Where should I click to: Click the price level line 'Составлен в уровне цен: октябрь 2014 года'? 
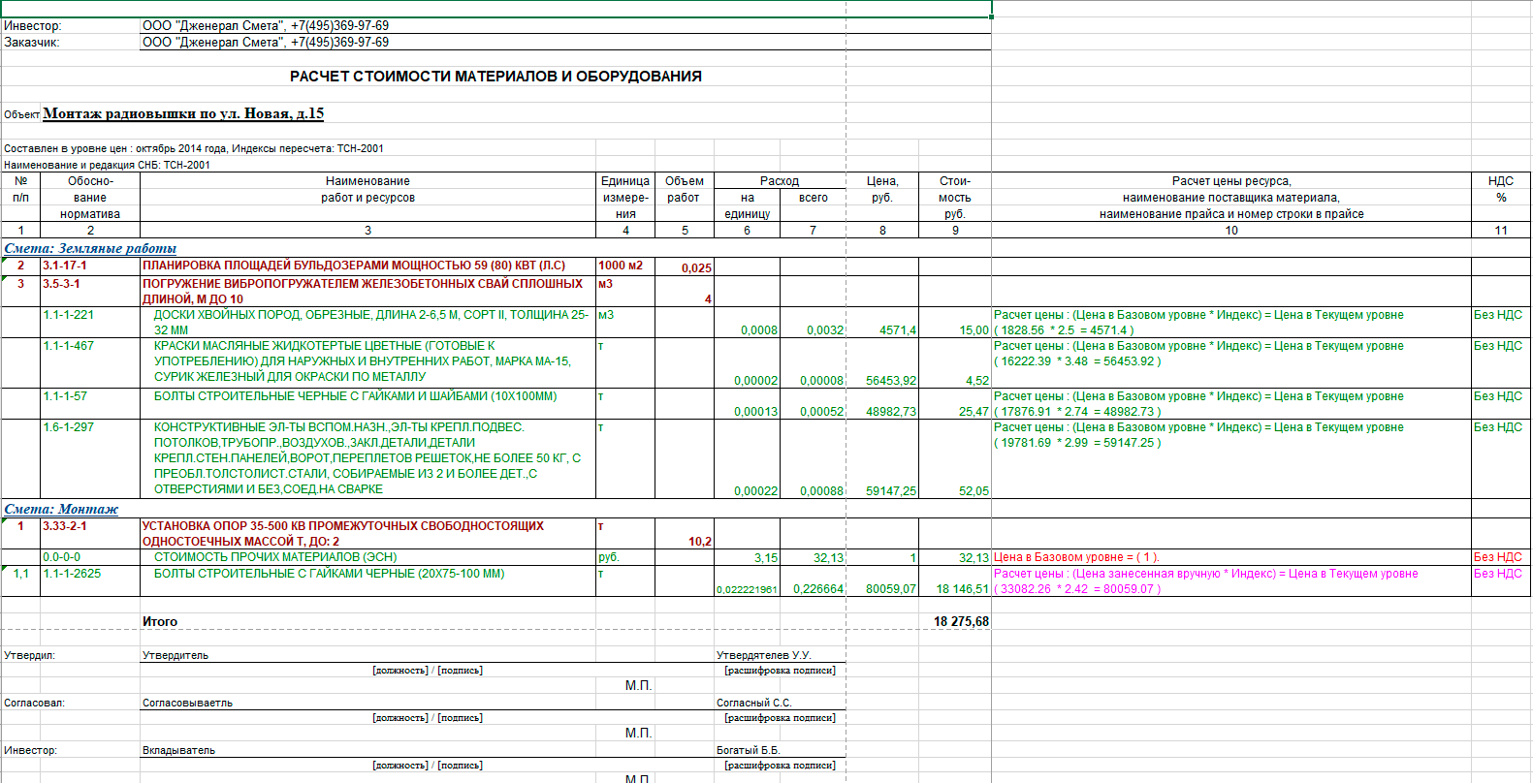[194, 149]
